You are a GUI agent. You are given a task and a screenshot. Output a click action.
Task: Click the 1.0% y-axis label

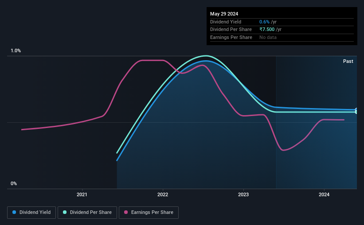click(x=16, y=51)
